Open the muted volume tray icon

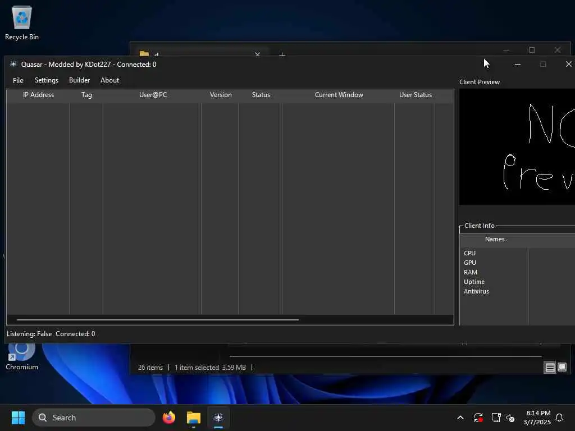pyautogui.click(x=510, y=418)
